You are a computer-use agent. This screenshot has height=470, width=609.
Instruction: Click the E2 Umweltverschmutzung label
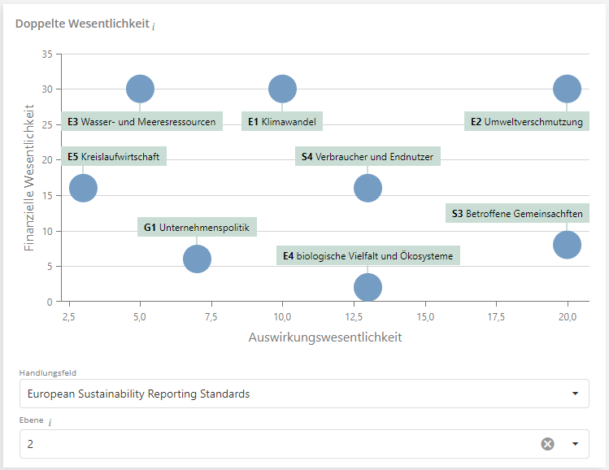click(526, 122)
